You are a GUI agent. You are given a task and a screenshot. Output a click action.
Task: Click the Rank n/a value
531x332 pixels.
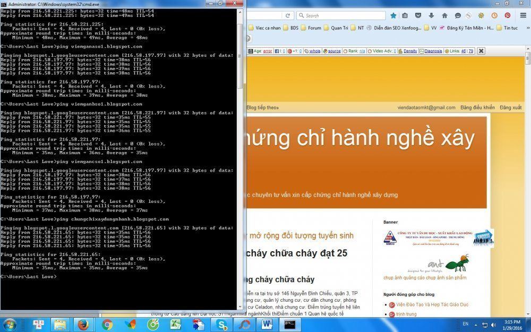pos(362,51)
